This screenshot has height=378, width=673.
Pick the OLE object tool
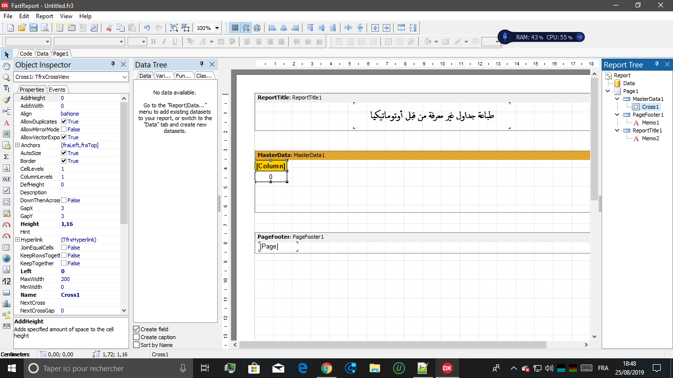(6, 179)
